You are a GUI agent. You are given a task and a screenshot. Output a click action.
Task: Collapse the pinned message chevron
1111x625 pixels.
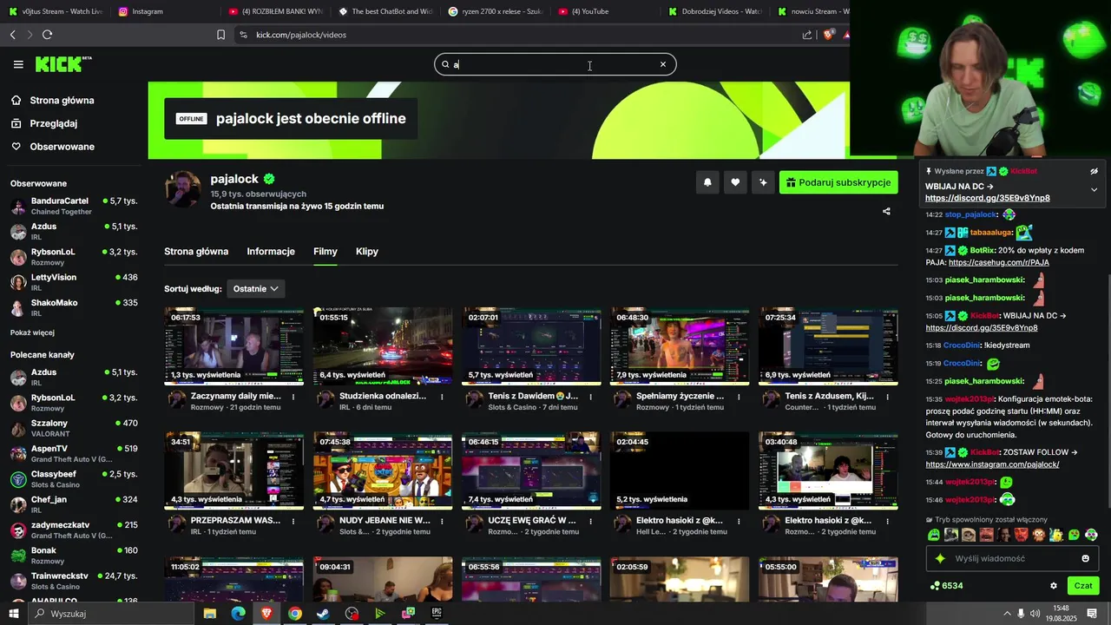(x=1094, y=189)
